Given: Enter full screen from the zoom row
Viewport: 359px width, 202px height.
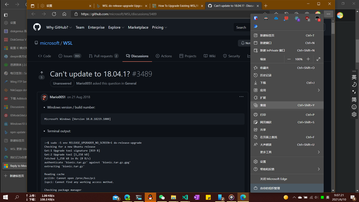Looking at the screenshot, I should pos(318,59).
